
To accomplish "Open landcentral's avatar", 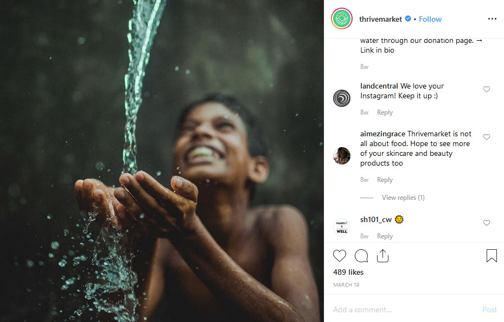I will [342, 98].
